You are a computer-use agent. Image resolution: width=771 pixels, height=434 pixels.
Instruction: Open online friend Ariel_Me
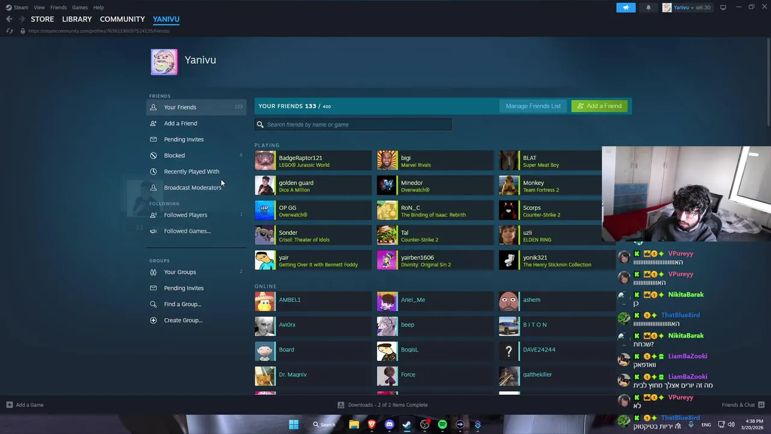coord(434,301)
